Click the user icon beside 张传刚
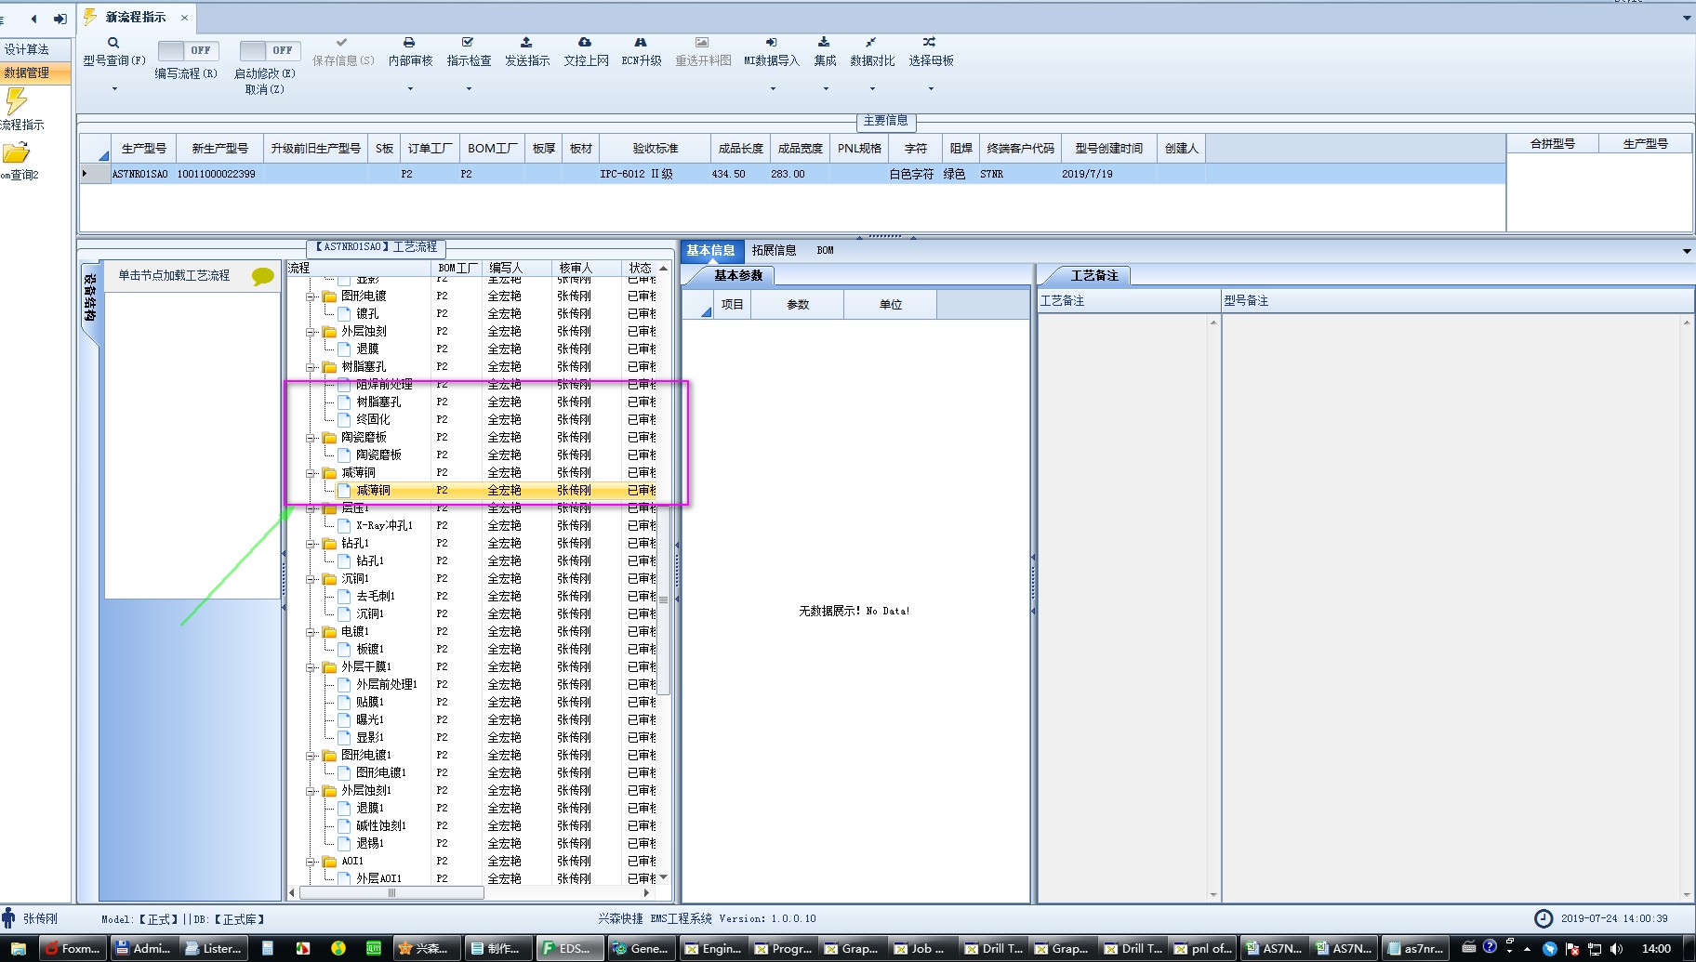 [8, 918]
